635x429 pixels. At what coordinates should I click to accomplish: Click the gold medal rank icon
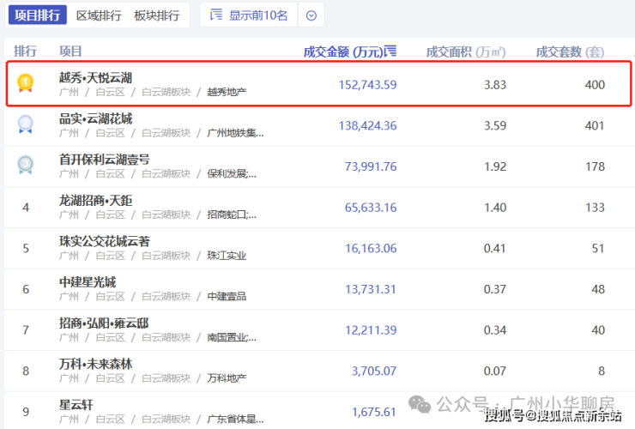[x=26, y=83]
